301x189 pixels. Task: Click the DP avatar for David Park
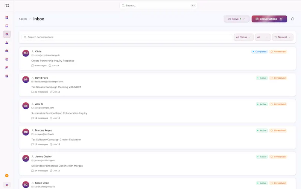coord(26,79)
